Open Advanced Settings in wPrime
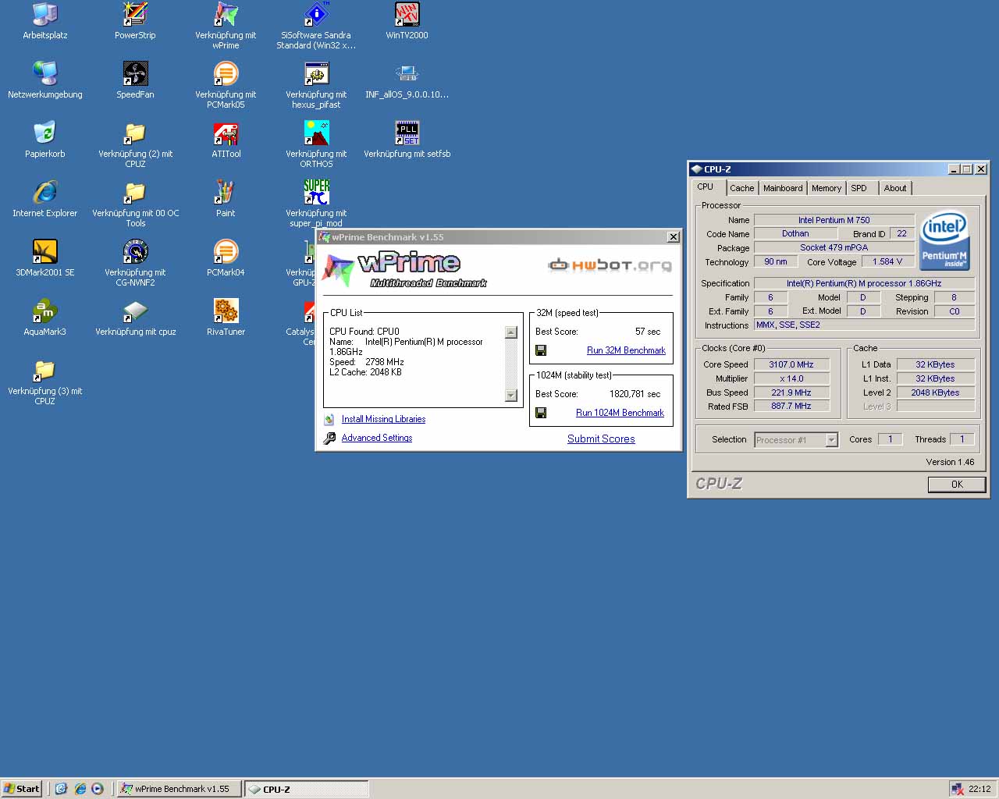999x799 pixels. point(377,438)
